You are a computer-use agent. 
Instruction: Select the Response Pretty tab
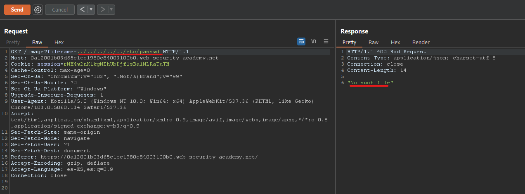click(349, 42)
